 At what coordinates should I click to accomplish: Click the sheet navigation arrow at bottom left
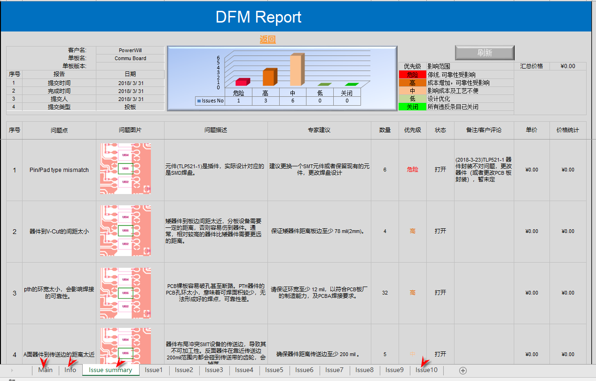12,370
